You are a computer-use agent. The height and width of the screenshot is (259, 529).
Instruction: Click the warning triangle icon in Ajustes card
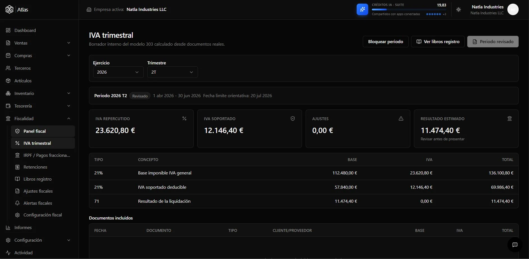coord(401,118)
